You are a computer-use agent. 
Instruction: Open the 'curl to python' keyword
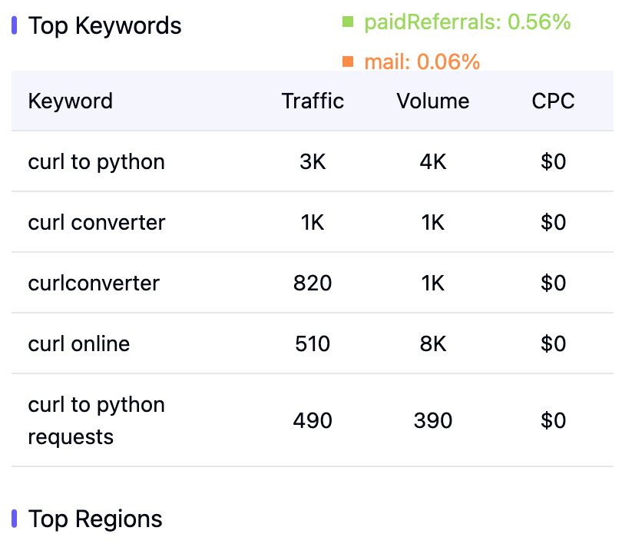pos(96,161)
